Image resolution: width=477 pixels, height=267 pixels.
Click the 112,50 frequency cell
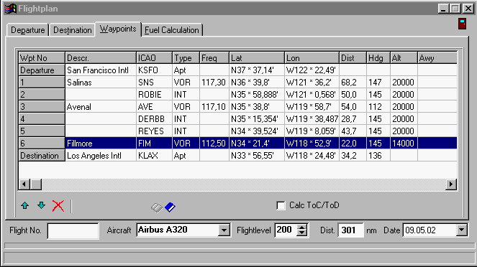214,144
